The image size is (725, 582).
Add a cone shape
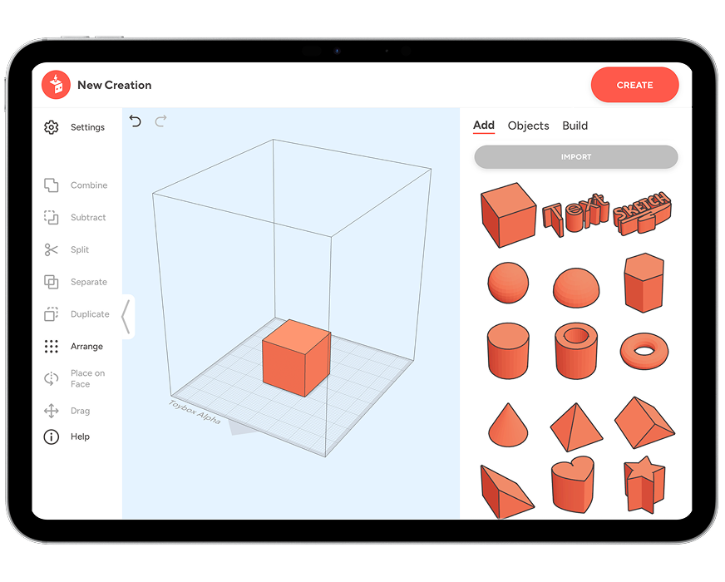point(508,425)
